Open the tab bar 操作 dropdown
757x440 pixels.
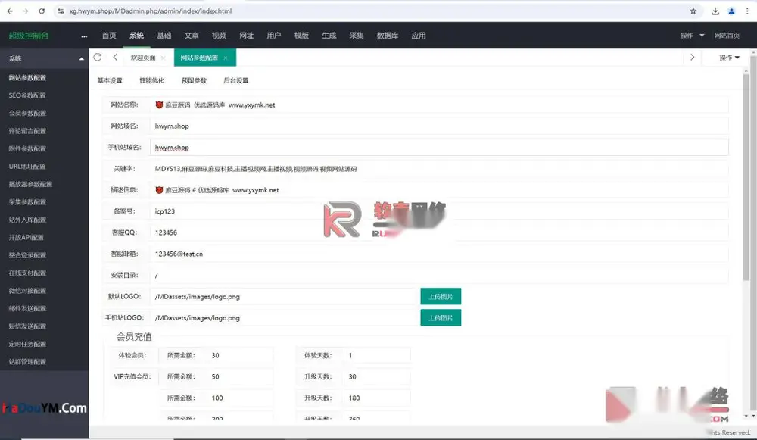(x=729, y=58)
